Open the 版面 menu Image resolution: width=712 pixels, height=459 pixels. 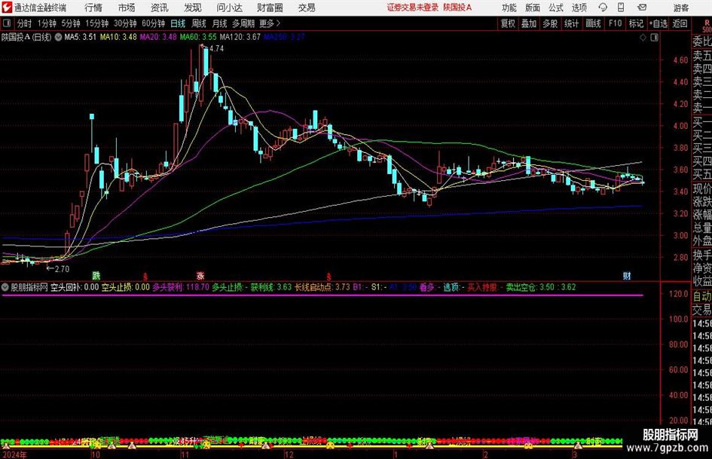pyautogui.click(x=532, y=8)
